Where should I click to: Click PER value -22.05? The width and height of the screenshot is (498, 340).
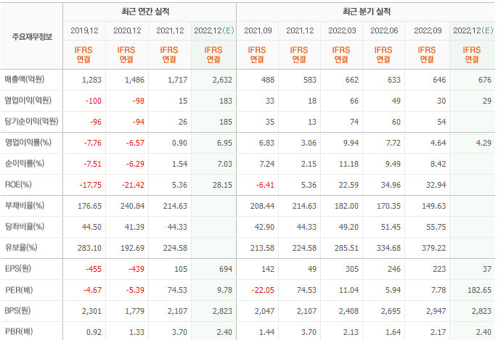coord(263,290)
